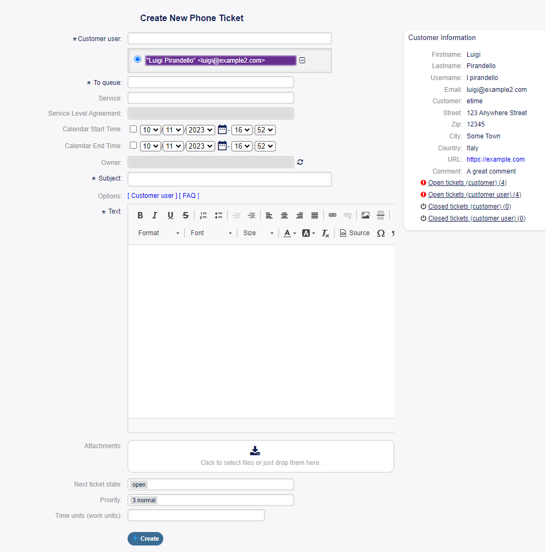Insert an image into the text
This screenshot has height=552, width=545.
point(365,215)
